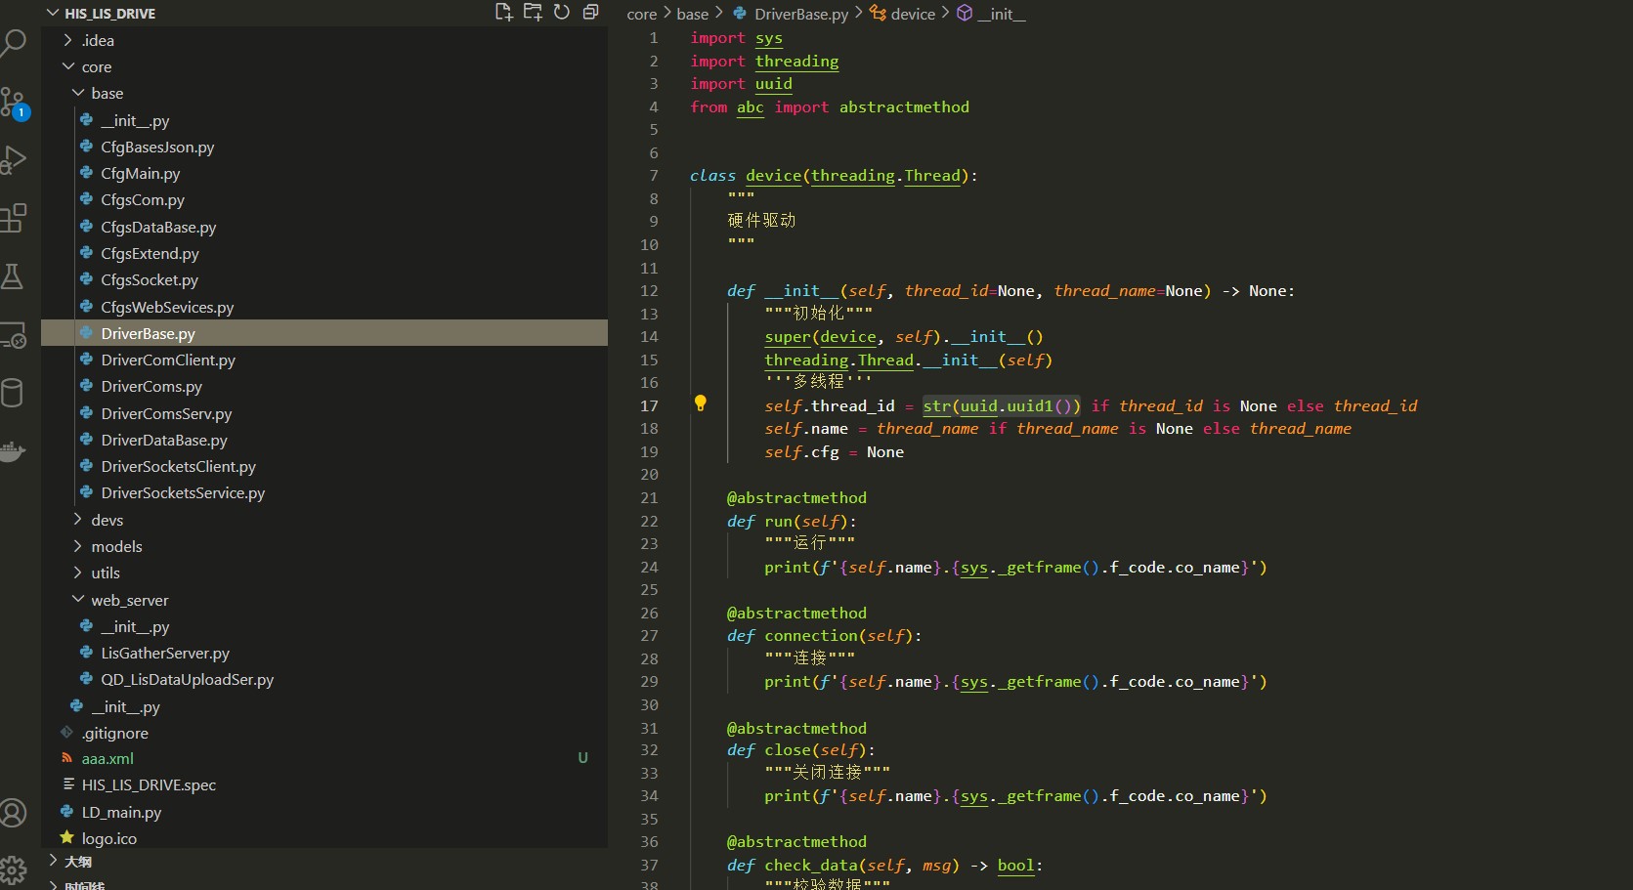Image resolution: width=1633 pixels, height=890 pixels.
Task: Open CfgMain.py file
Action: point(141,173)
